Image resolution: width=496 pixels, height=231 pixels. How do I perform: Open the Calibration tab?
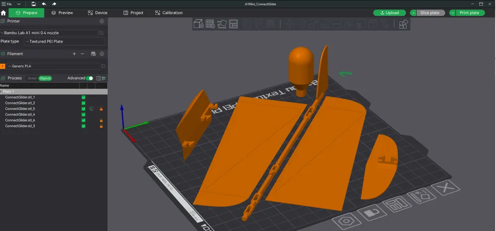169,13
